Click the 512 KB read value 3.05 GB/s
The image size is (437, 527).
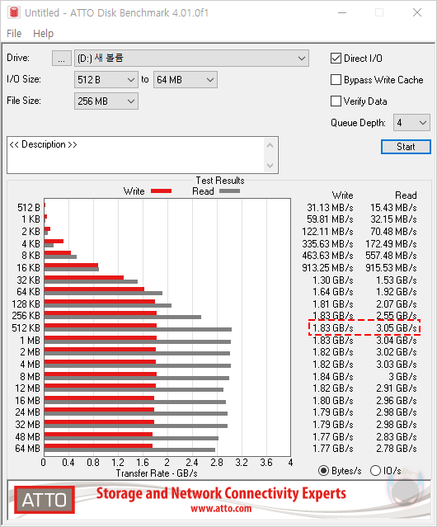point(397,328)
